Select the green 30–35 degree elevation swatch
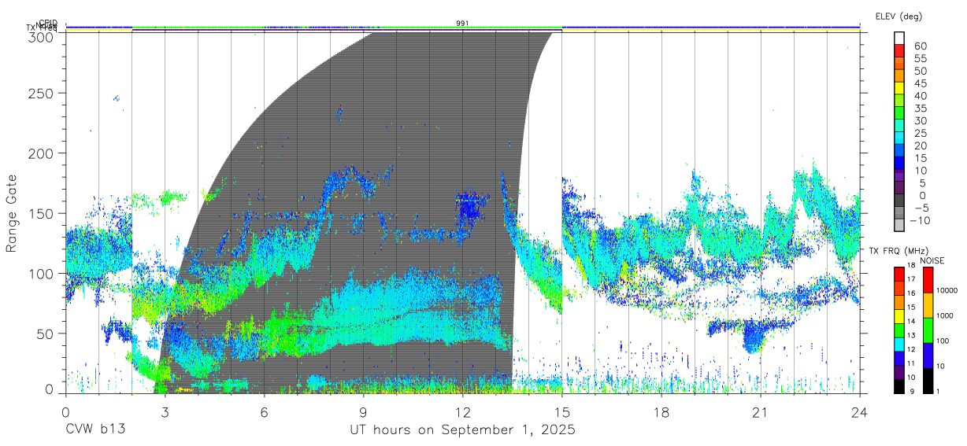This screenshot has height=446, width=967. (x=899, y=114)
